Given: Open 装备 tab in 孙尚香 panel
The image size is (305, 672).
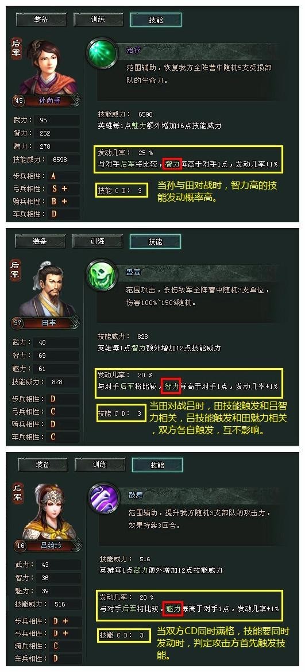Looking at the screenshot, I should (41, 20).
